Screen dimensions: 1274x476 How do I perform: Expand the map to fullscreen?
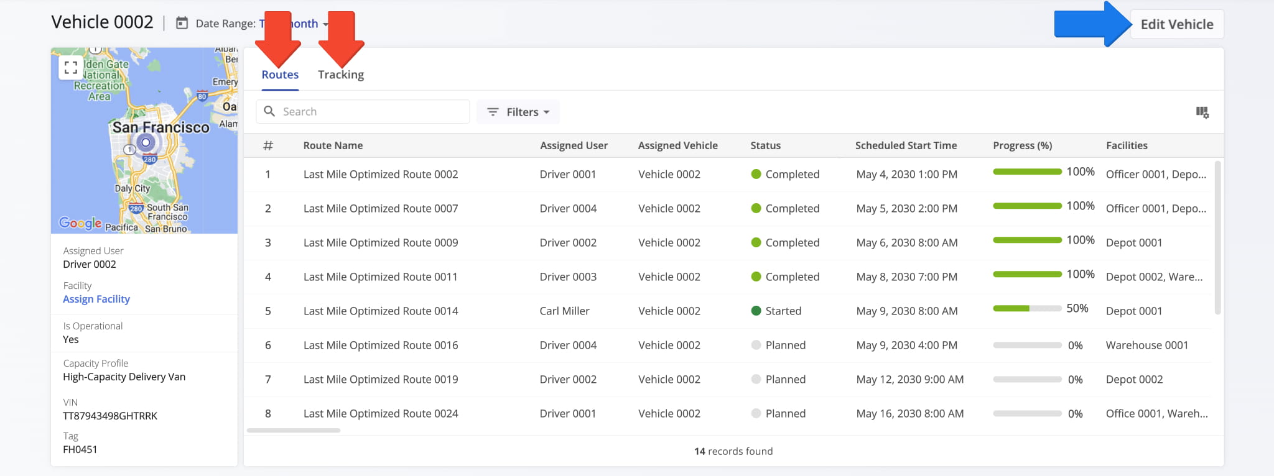[x=71, y=68]
